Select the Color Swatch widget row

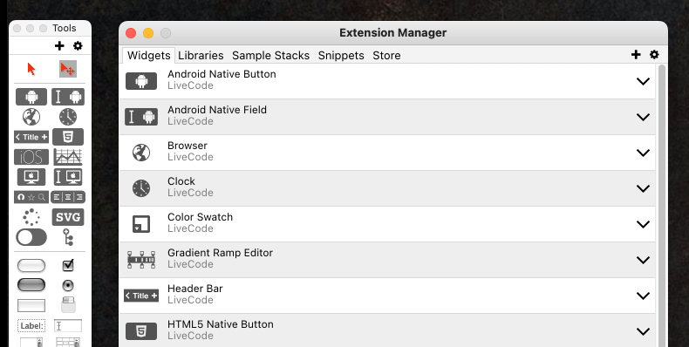(x=387, y=224)
